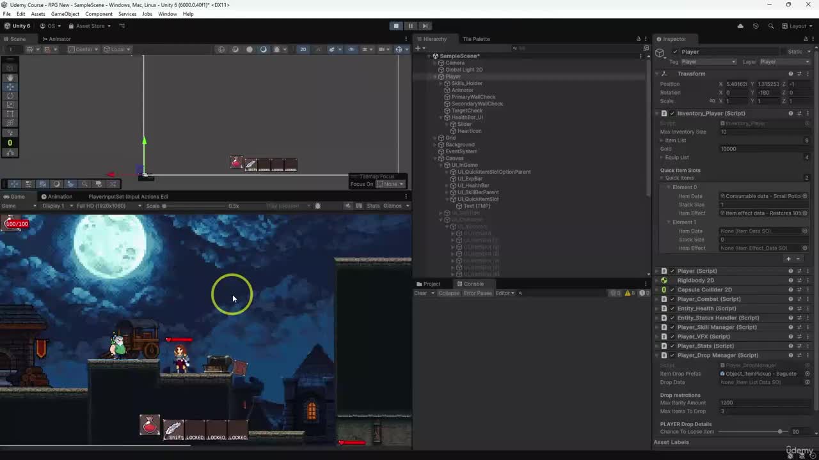Step one frame forward
Viewport: 819px width, 460px height.
click(x=425, y=26)
